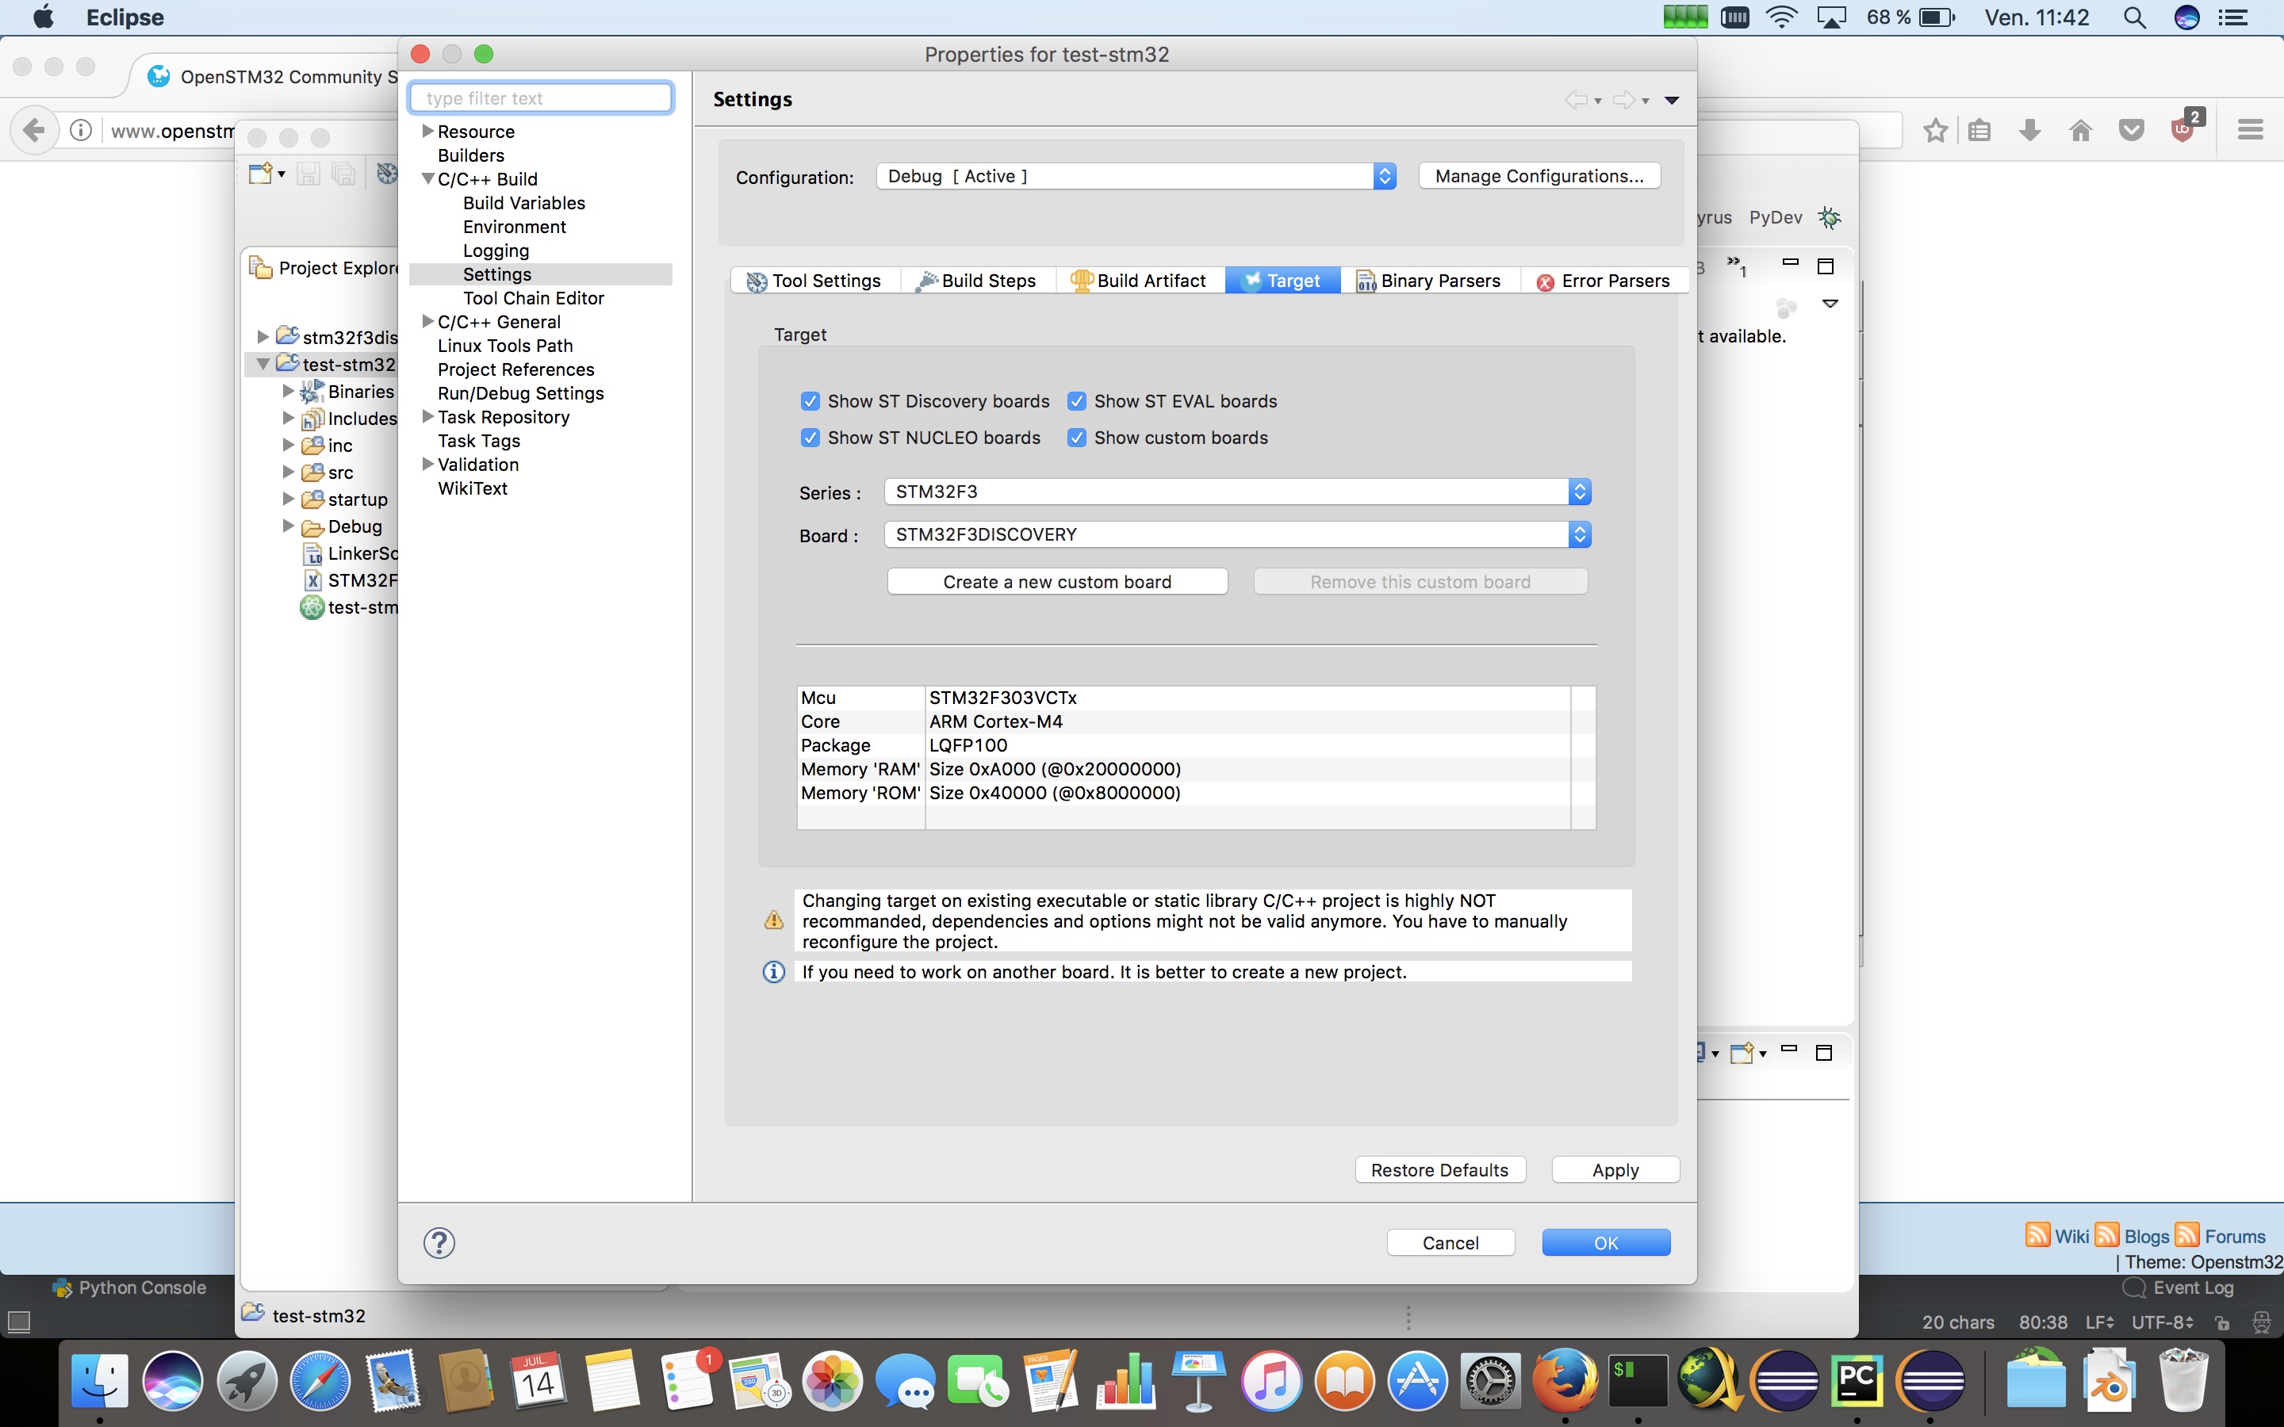Expand the C/C++ General tree node
This screenshot has width=2284, height=1427.
coord(427,322)
